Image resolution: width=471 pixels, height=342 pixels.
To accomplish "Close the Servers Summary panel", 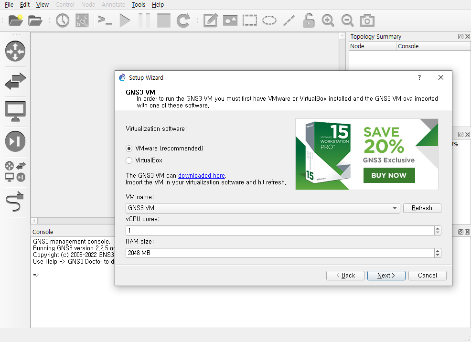I will click(467, 134).
